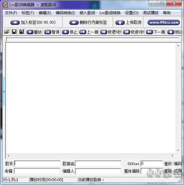Upload lyrics with 上传歌词 button

click(128, 22)
